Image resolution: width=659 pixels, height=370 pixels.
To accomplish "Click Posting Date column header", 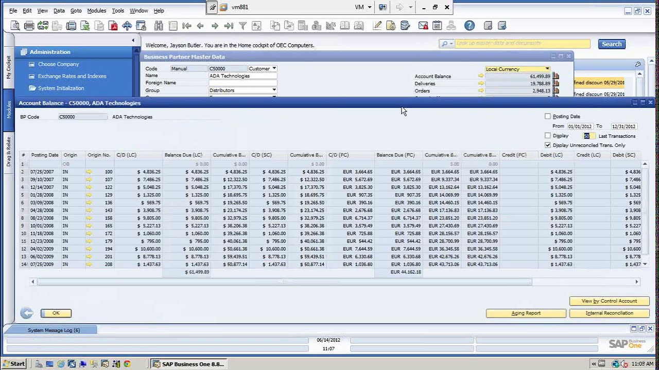I will (x=45, y=155).
